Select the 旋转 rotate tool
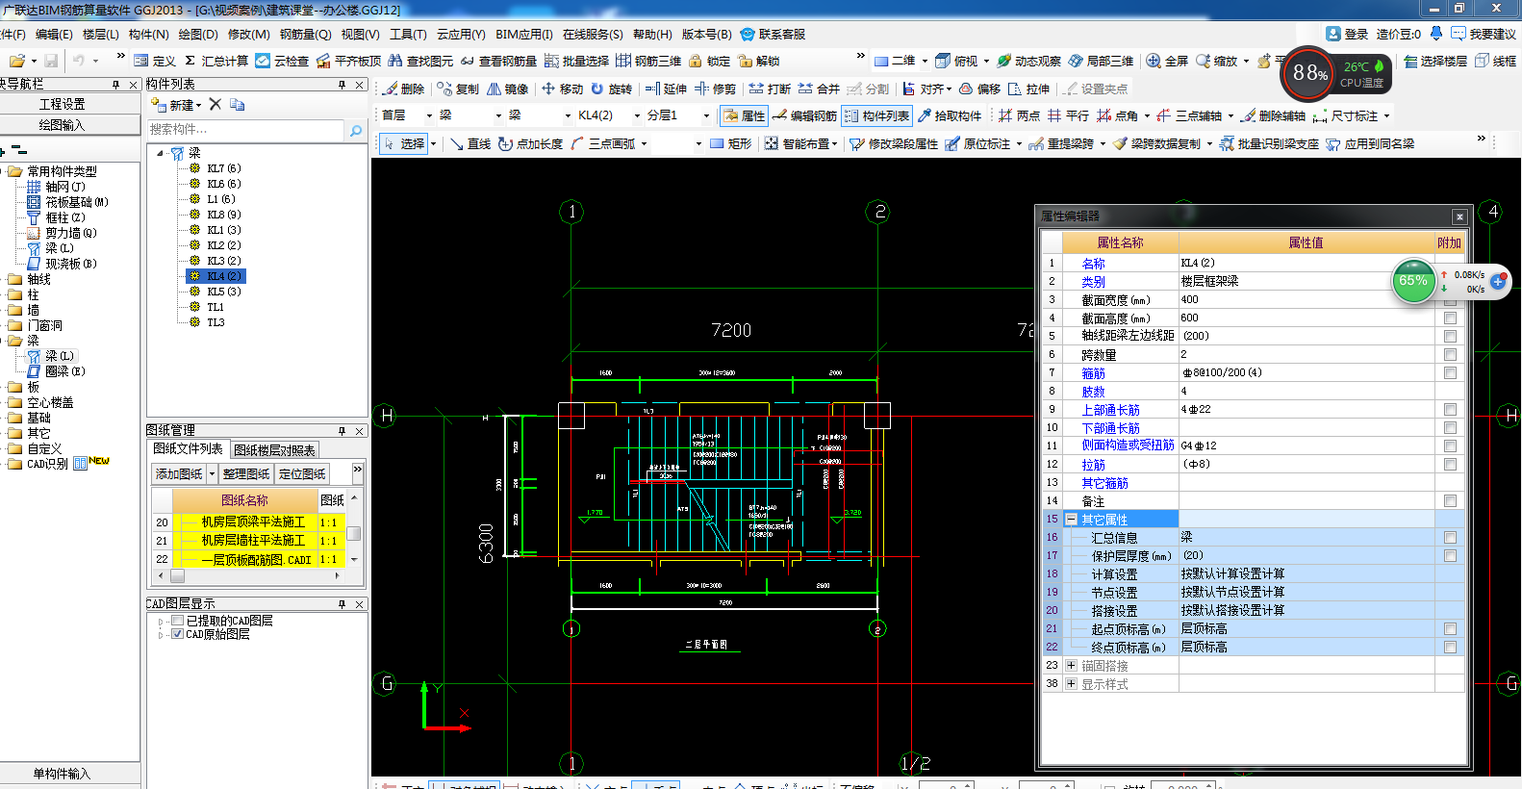 (611, 89)
